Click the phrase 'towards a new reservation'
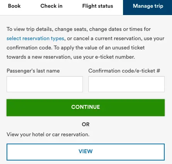The height and width of the screenshot is (164, 172). click(x=39, y=57)
